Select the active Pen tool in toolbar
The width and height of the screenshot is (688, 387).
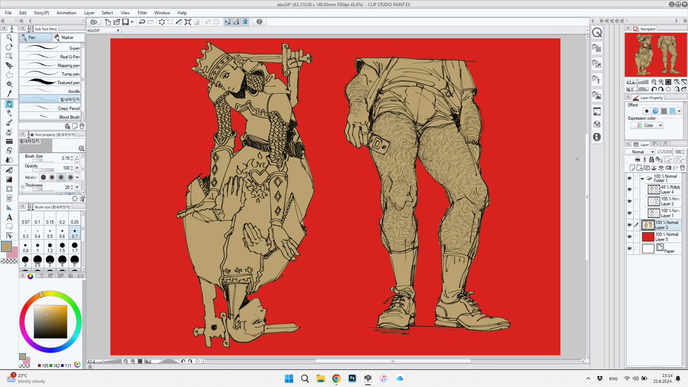9,104
